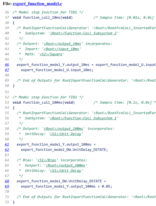The height and width of the screenshot is (206, 156).
Task: Open <S1>/Unit Delay link on line 66
Action: 65,171
